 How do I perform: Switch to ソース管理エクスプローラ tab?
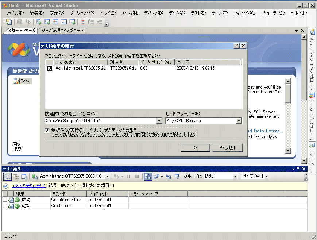62,31
